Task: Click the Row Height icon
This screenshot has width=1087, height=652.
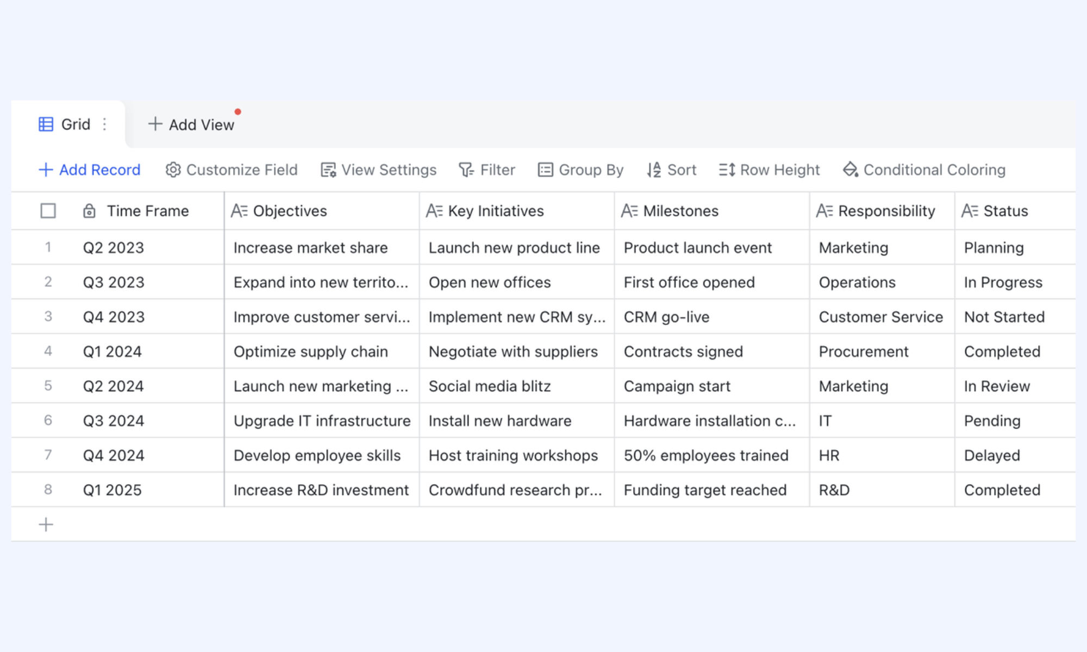Action: pyautogui.click(x=727, y=170)
